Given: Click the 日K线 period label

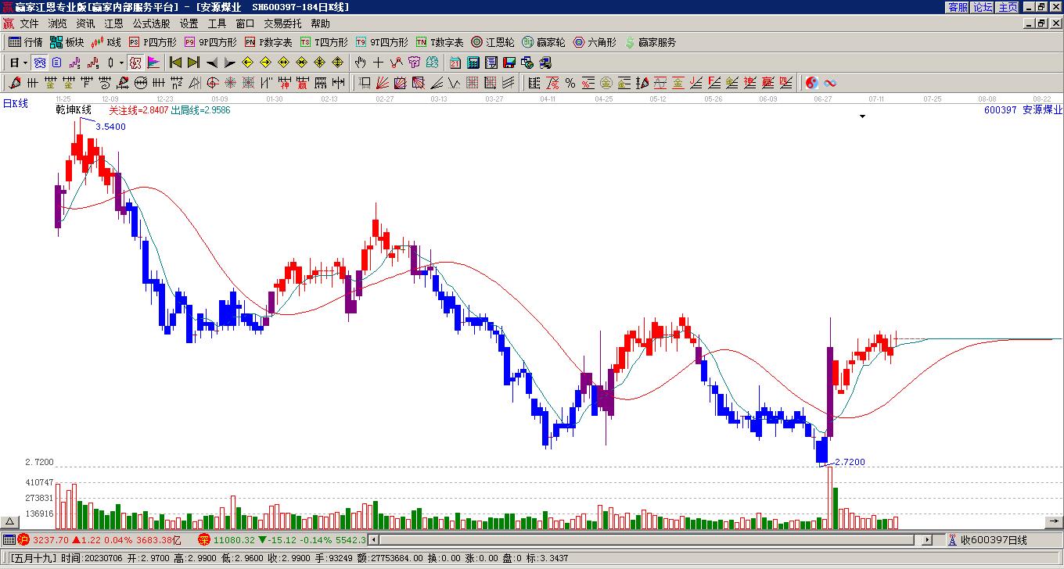Looking at the screenshot, I should pos(15,103).
